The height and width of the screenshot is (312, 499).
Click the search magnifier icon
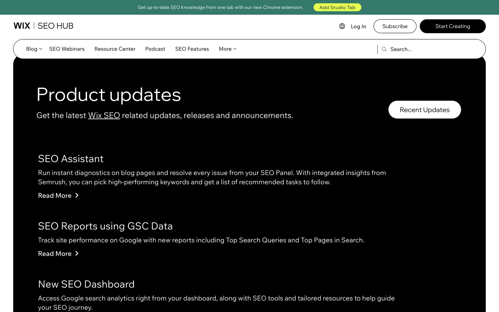point(384,49)
